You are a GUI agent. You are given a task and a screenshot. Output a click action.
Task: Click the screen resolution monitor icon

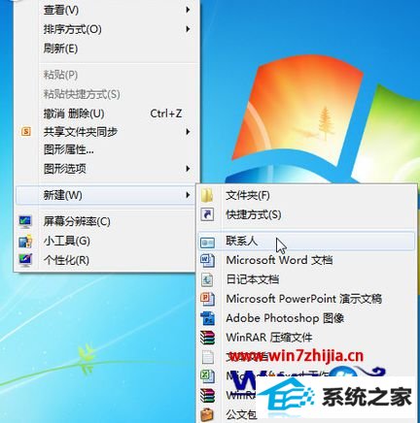pyautogui.click(x=25, y=222)
